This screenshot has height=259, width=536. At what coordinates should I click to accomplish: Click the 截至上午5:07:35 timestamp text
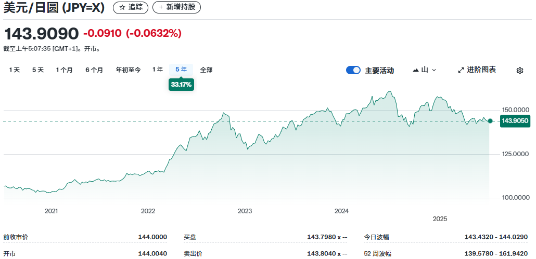52,49
